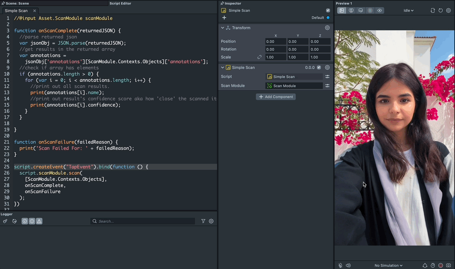Click the Logger search field
Screen dimensions: 455x269
tap(145, 221)
